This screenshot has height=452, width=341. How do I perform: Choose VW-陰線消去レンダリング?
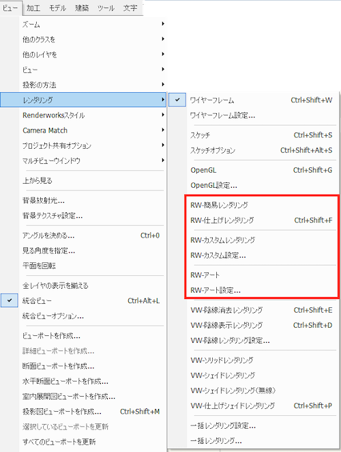(263, 310)
